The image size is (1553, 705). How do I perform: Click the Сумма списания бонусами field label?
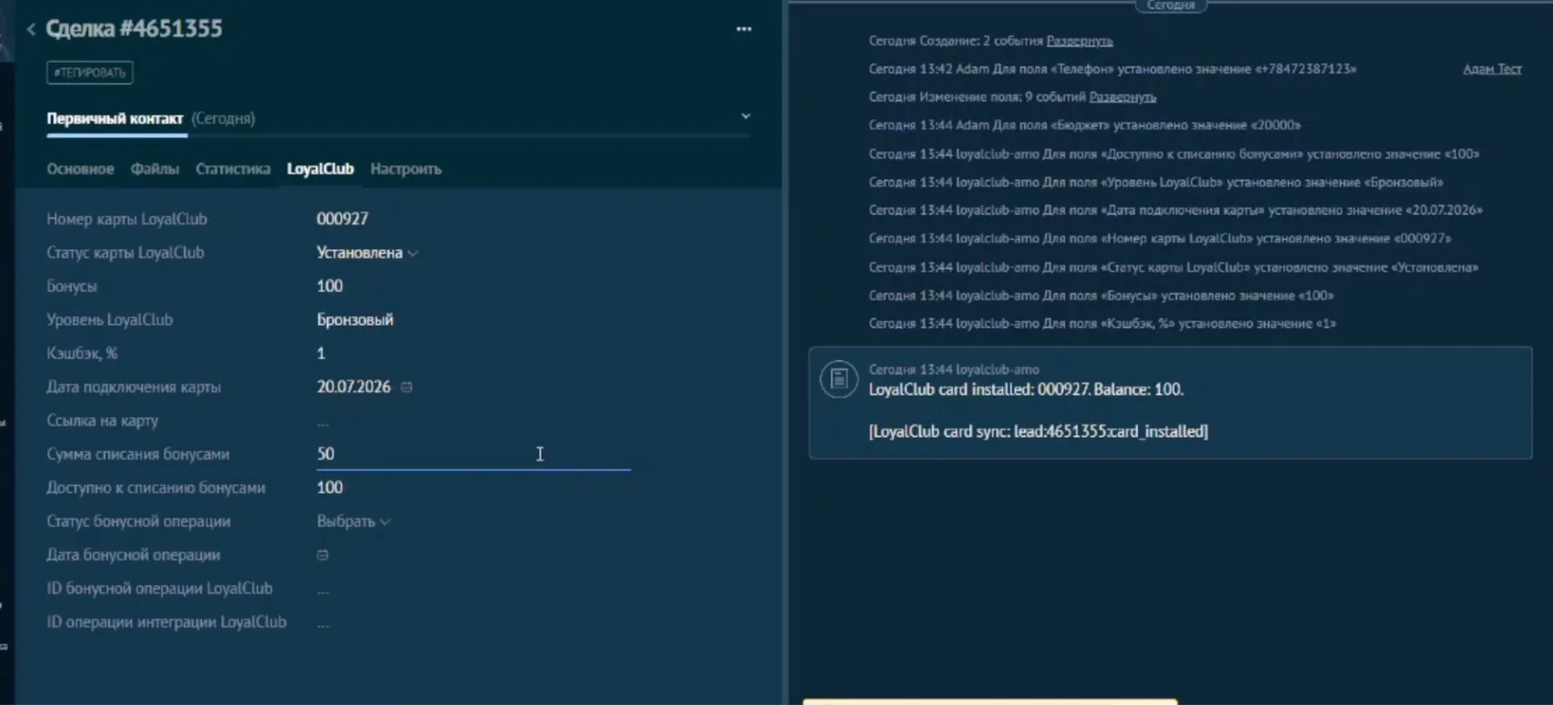pos(138,454)
